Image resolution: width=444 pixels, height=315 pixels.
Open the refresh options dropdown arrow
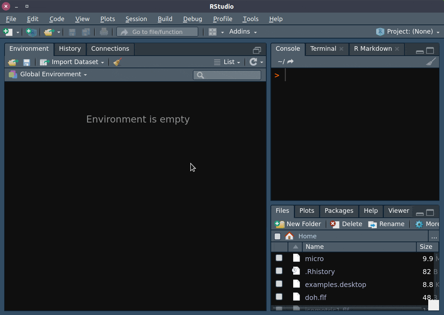pos(262,63)
